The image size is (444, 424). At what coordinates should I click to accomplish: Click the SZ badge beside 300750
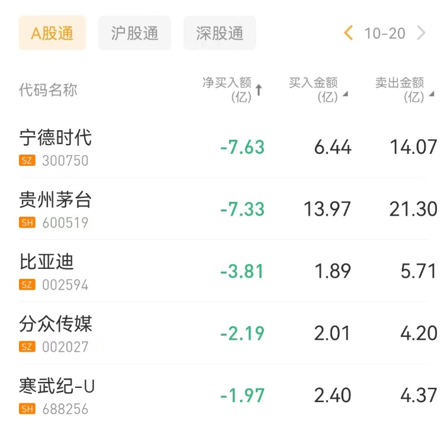click(x=27, y=160)
